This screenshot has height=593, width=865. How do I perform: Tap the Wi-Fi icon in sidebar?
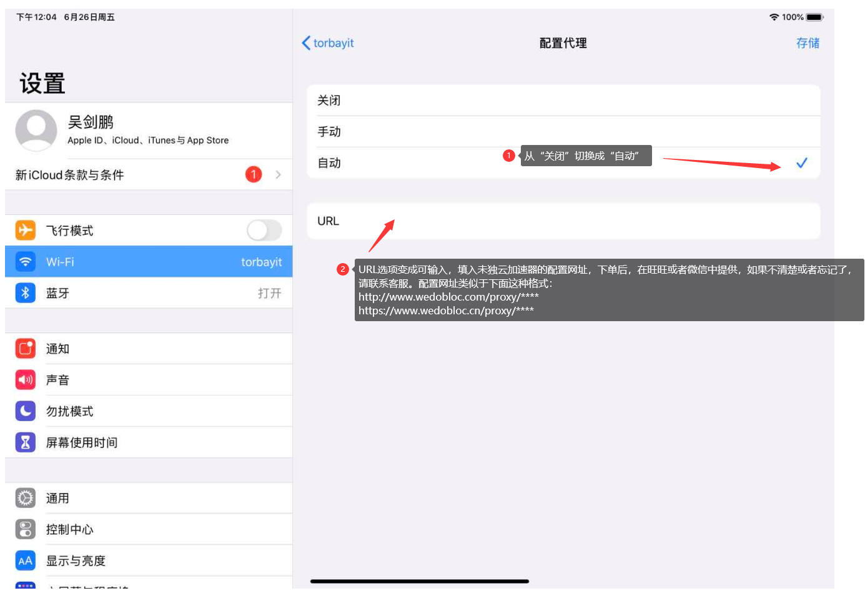(x=25, y=262)
